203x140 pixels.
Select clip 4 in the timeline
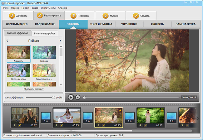151,118
